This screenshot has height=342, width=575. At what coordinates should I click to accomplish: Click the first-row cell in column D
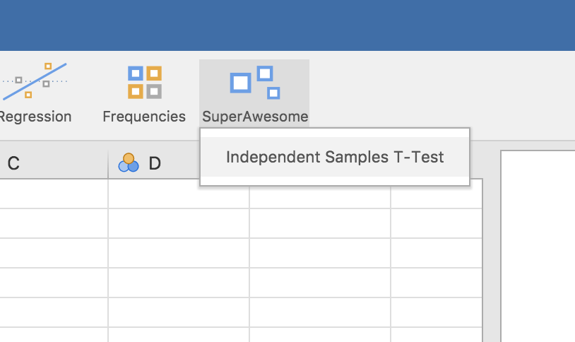(x=178, y=194)
